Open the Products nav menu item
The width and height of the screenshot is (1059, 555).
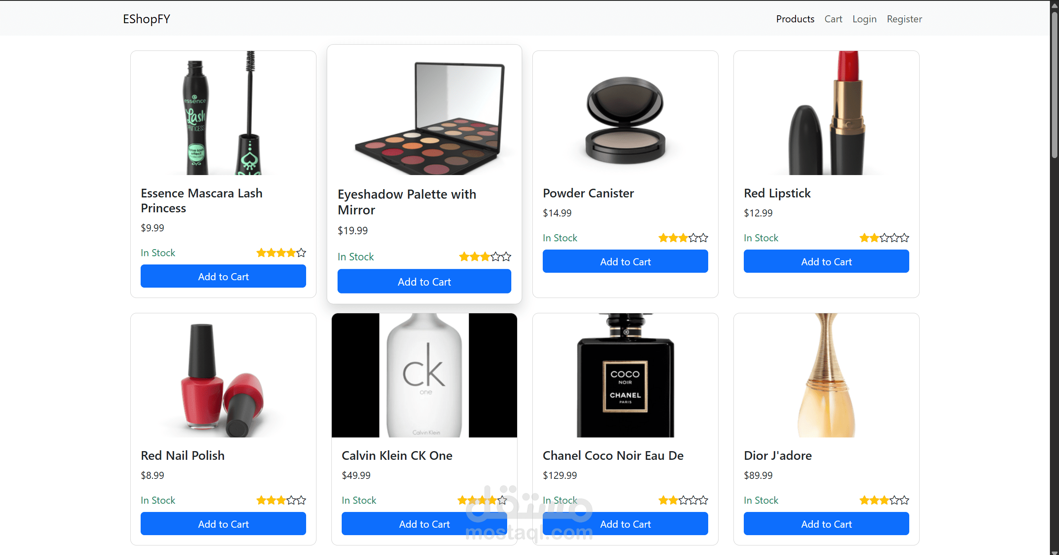795,19
